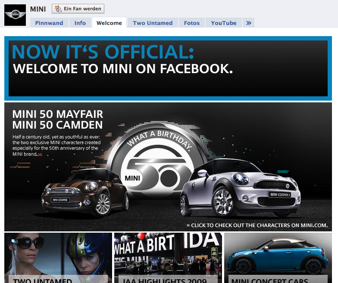Switch to the Pinnwand tab
The height and width of the screenshot is (283, 338).
click(x=49, y=23)
